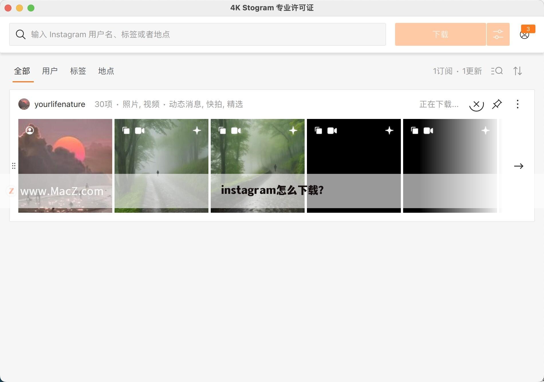Image resolution: width=544 pixels, height=382 pixels.
Task: Open black-to-white gradient video thumbnail
Action: coord(450,166)
